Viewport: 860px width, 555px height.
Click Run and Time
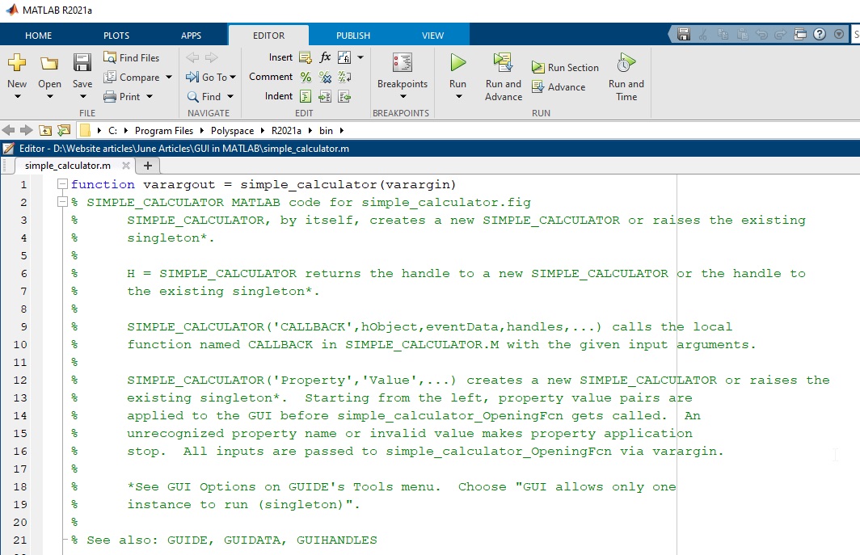626,77
